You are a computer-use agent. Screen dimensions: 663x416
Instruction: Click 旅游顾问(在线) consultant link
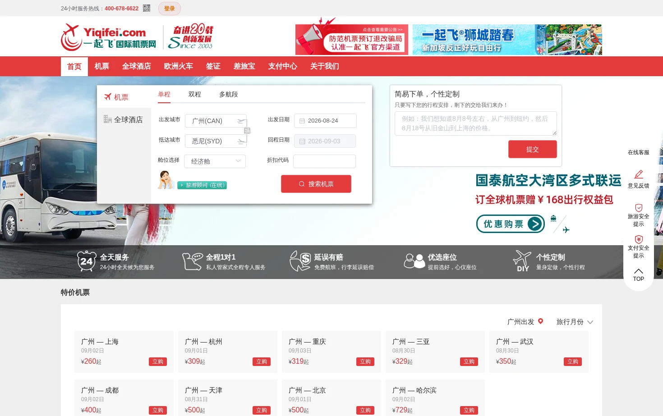coord(202,185)
